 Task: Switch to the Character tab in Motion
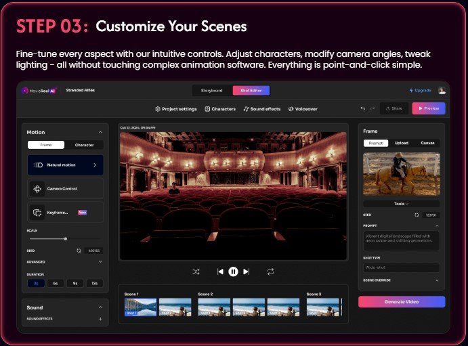tap(85, 145)
